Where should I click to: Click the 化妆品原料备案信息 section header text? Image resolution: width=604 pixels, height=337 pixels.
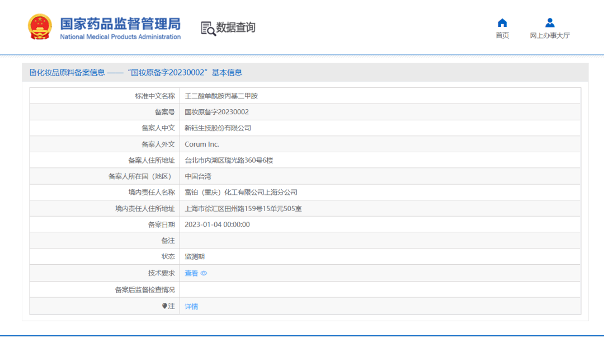click(x=70, y=72)
